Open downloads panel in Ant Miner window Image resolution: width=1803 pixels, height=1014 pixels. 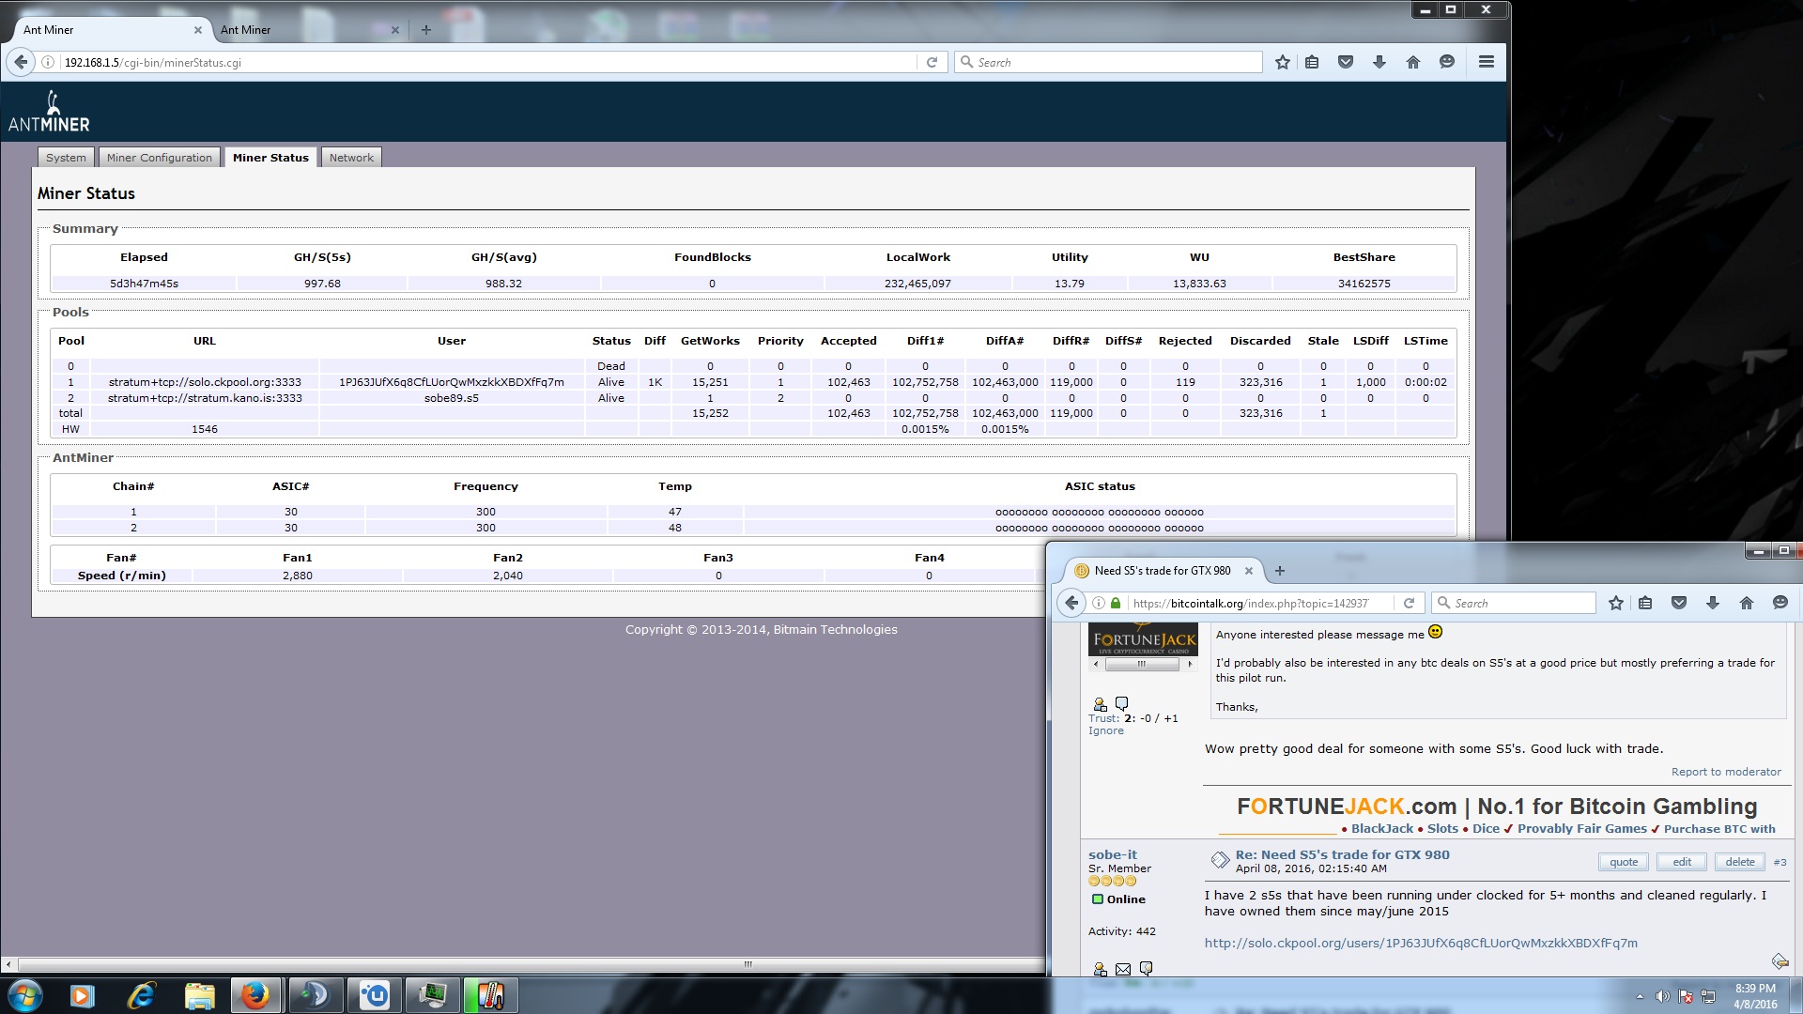[1379, 62]
